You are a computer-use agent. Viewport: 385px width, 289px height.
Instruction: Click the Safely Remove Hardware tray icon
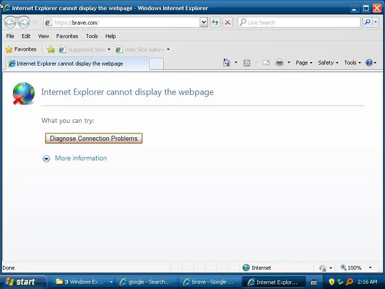[x=340, y=282]
